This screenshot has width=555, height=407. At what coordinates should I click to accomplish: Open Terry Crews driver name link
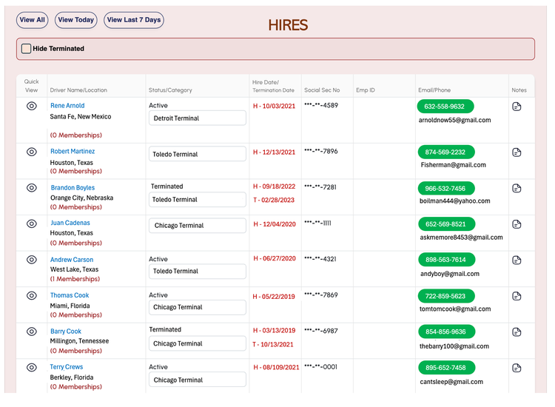[67, 367]
